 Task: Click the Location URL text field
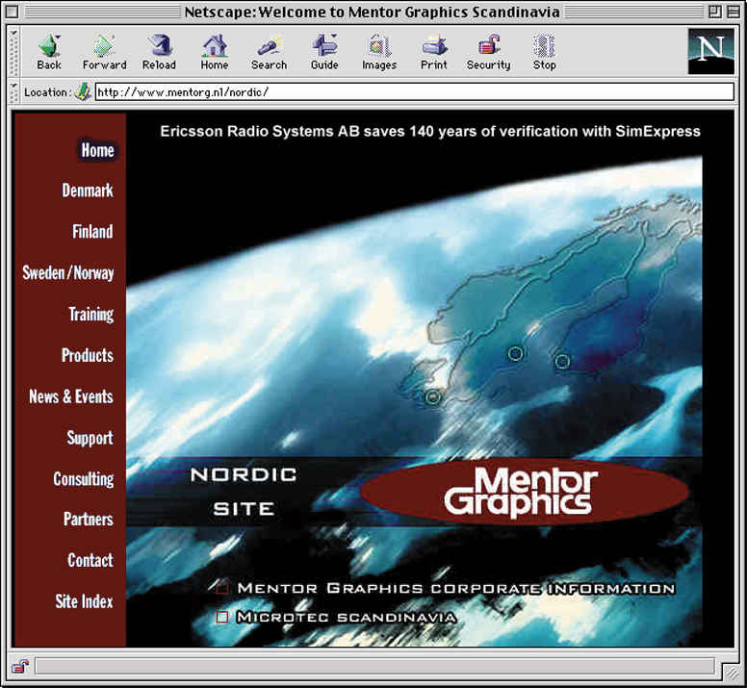click(x=414, y=92)
